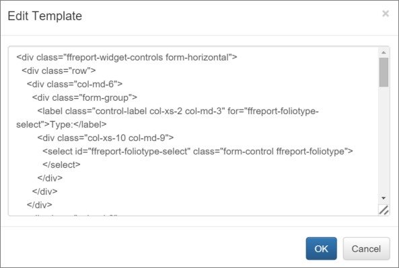Click the empty scrollbar track below the thumb
Image resolution: width=399 pixels, height=268 pixels.
[x=384, y=141]
